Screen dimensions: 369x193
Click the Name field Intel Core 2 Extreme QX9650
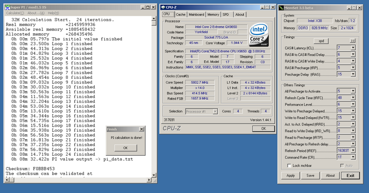tap(216, 27)
